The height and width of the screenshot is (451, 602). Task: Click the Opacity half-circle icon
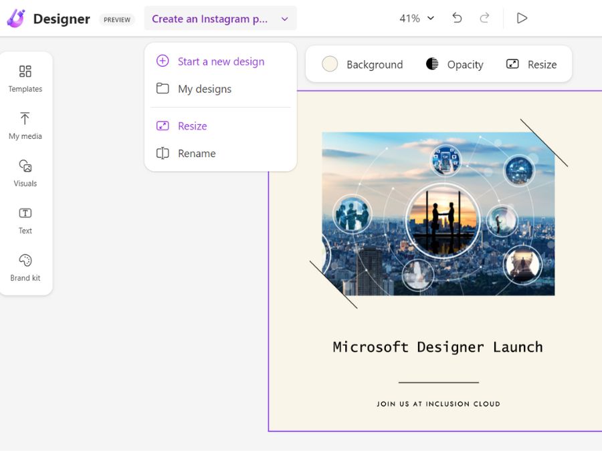(432, 63)
